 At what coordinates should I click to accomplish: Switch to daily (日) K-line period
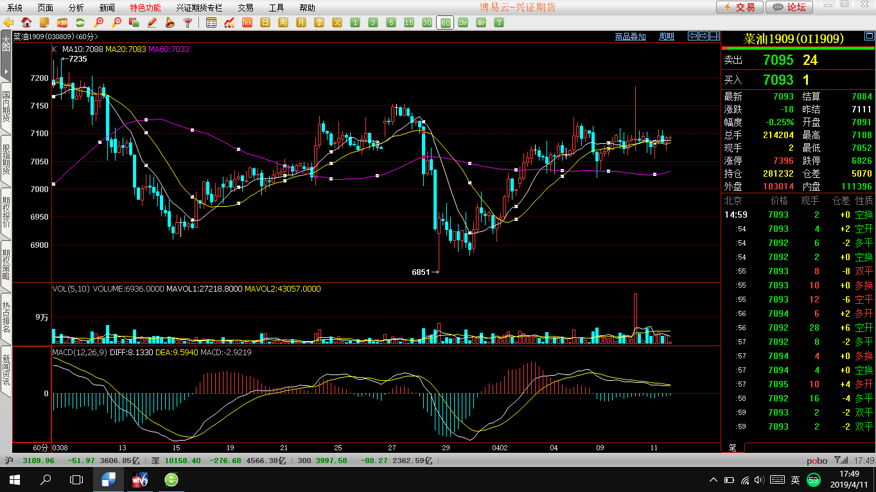265,22
